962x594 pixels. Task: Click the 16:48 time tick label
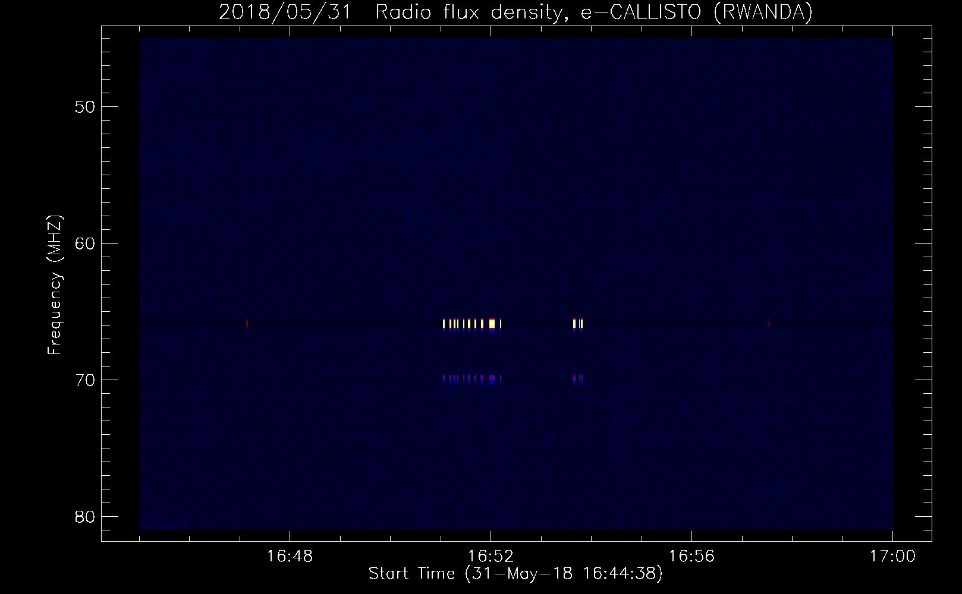point(290,557)
